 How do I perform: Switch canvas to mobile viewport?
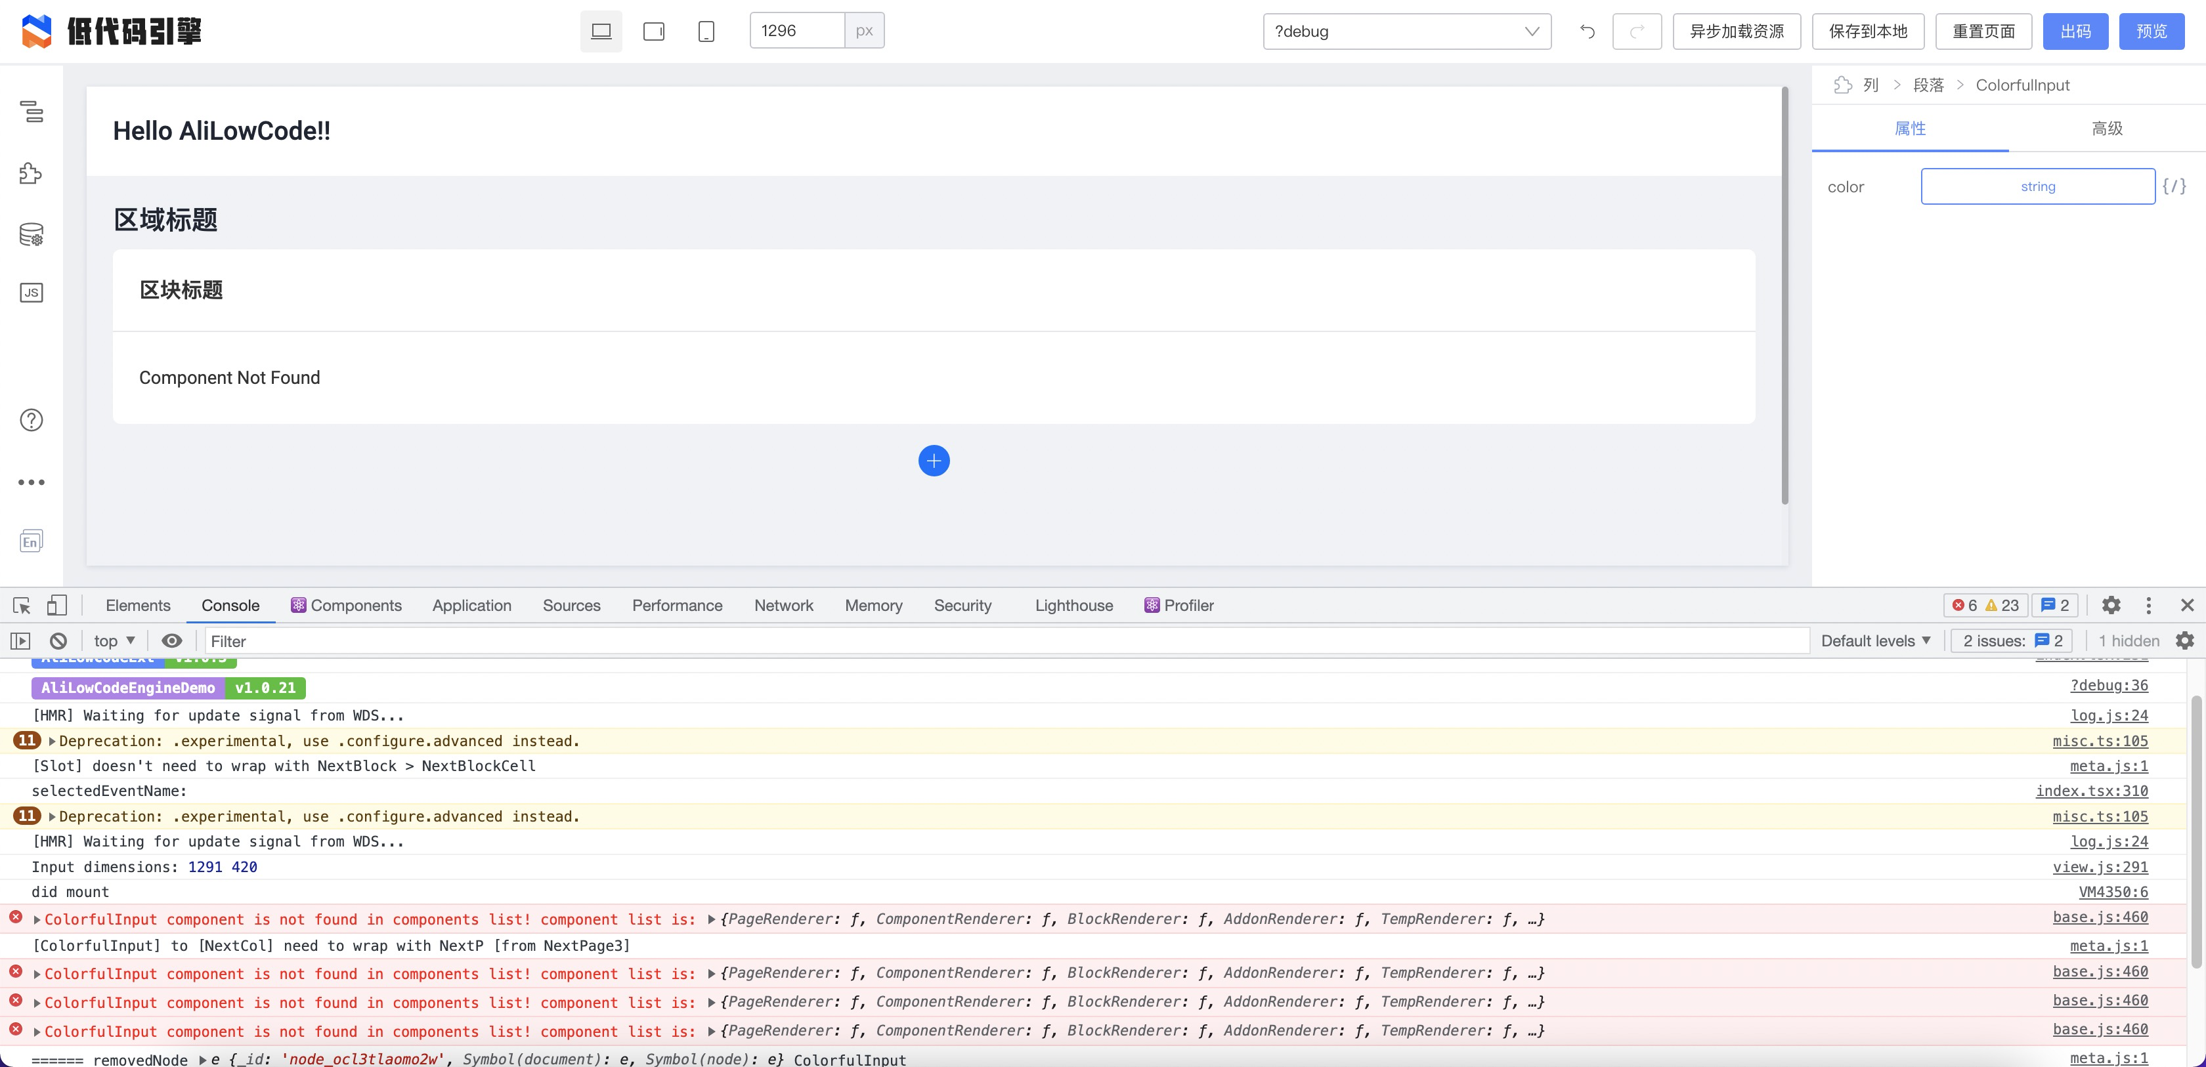pos(706,31)
